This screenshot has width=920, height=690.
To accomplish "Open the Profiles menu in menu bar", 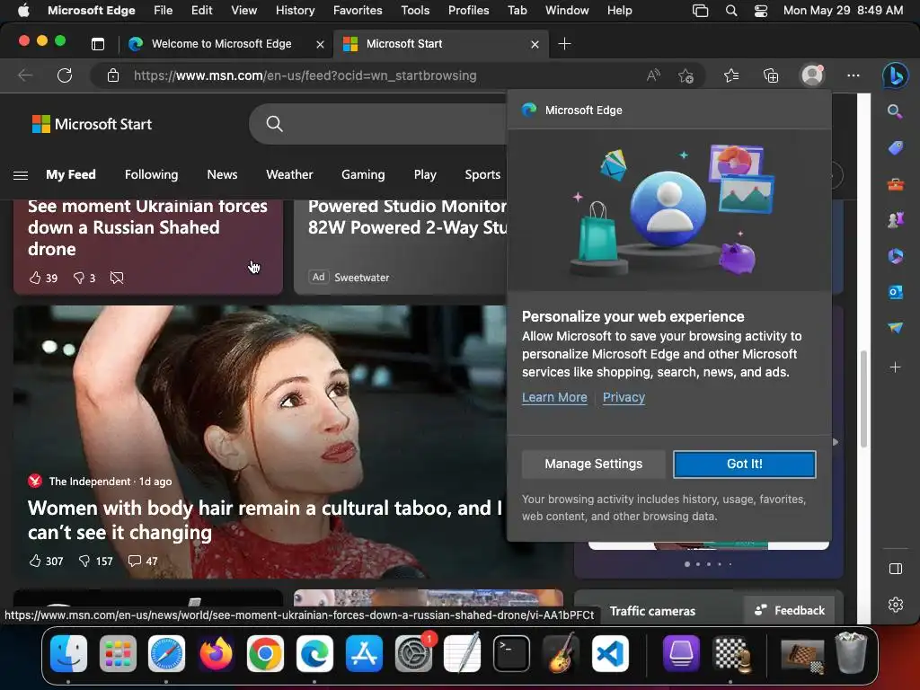I will coord(468,11).
